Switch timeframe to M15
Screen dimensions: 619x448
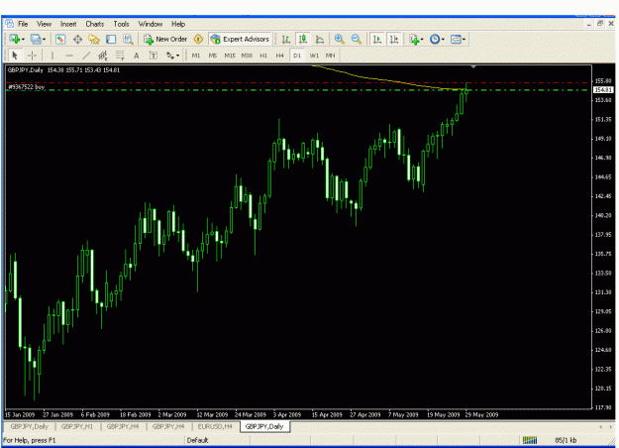230,56
